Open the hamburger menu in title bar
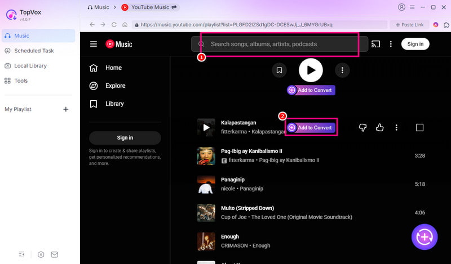The width and height of the screenshot is (451, 264). (x=412, y=7)
